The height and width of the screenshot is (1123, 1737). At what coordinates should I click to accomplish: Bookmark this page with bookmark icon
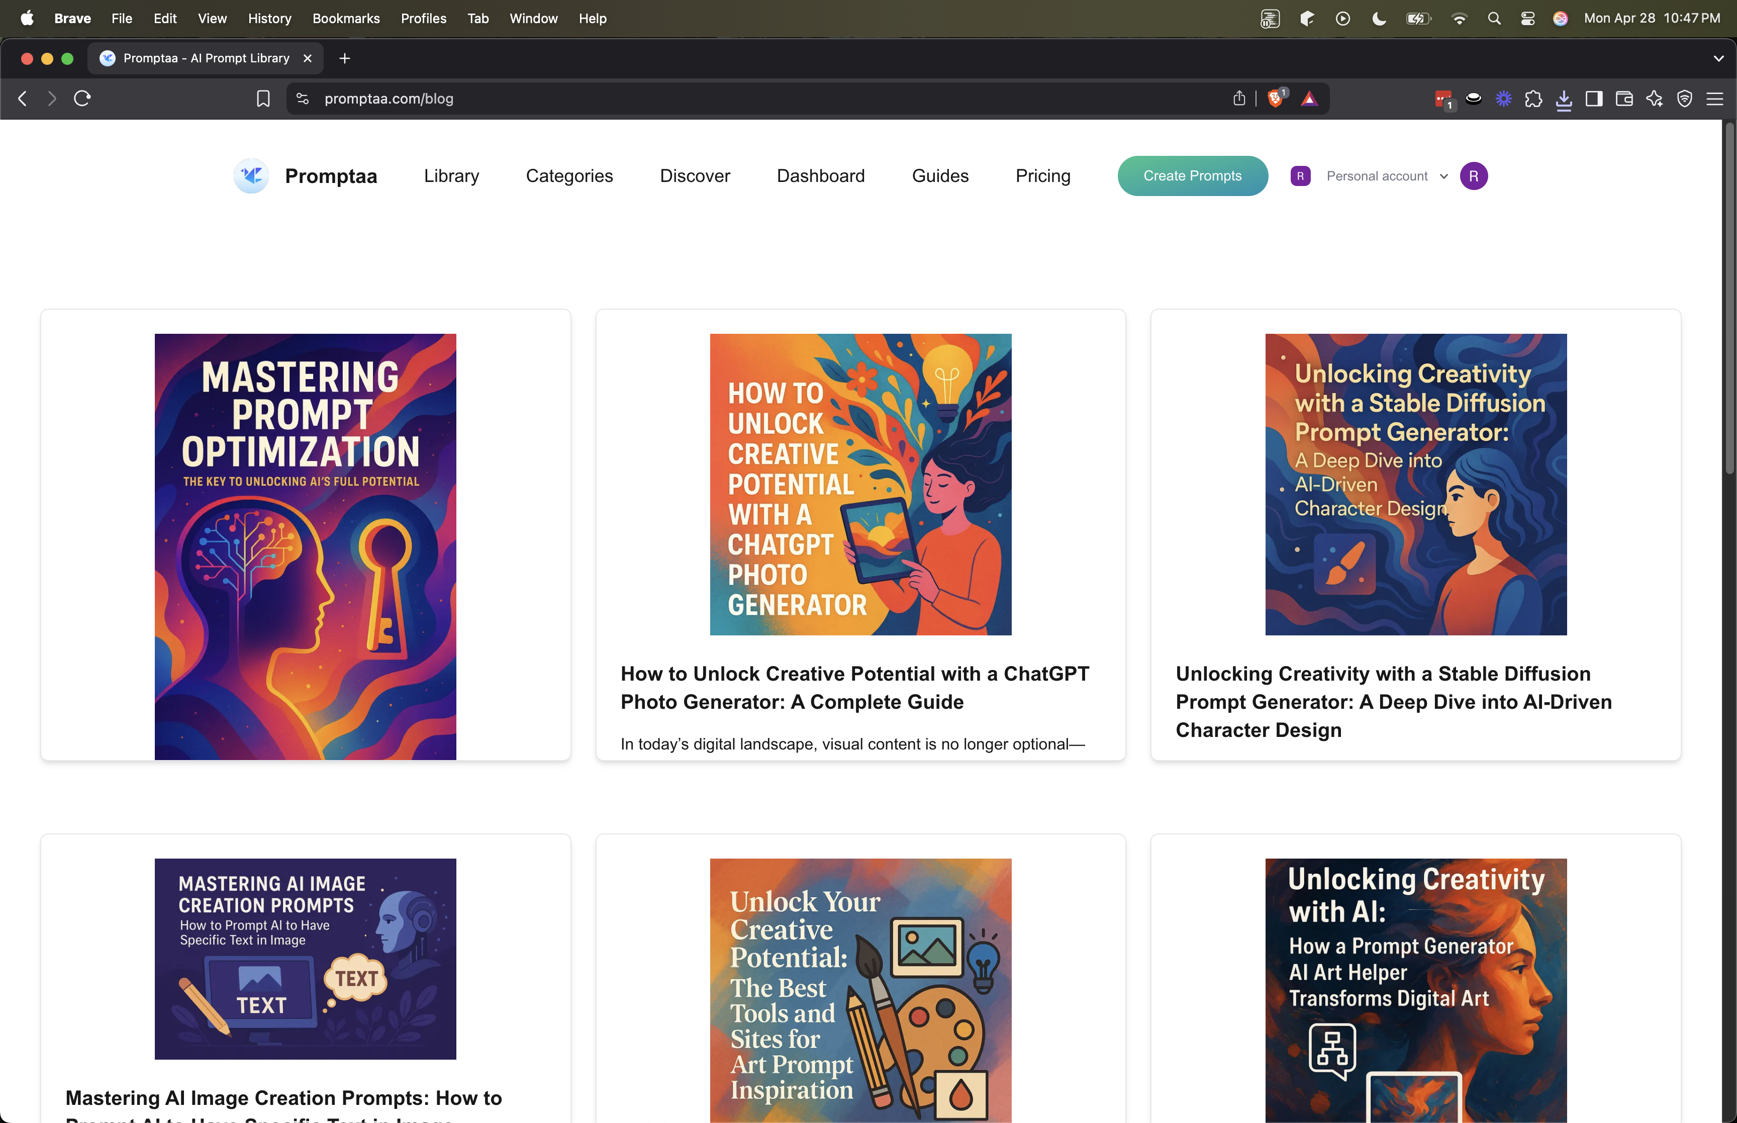click(x=263, y=99)
